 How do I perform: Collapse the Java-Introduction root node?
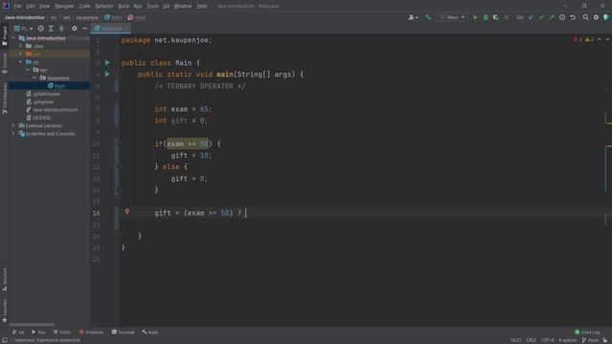click(13, 38)
